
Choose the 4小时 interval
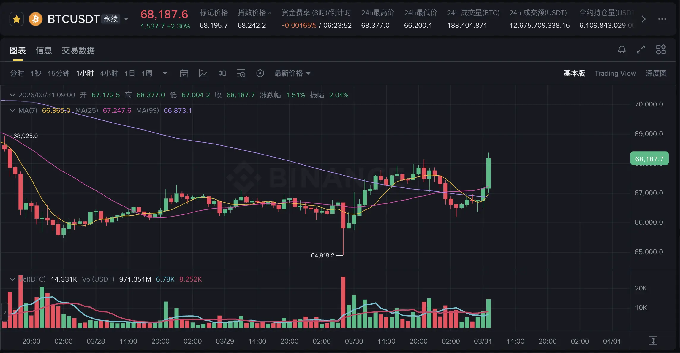(109, 73)
